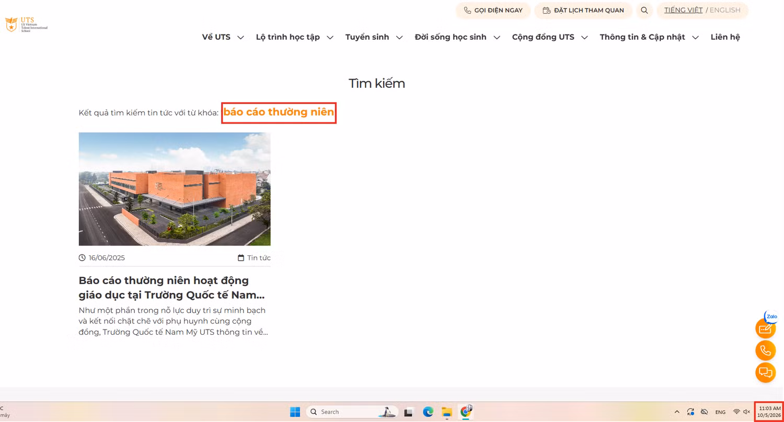Open the Về UTS menu item
784x422 pixels.
click(x=216, y=37)
